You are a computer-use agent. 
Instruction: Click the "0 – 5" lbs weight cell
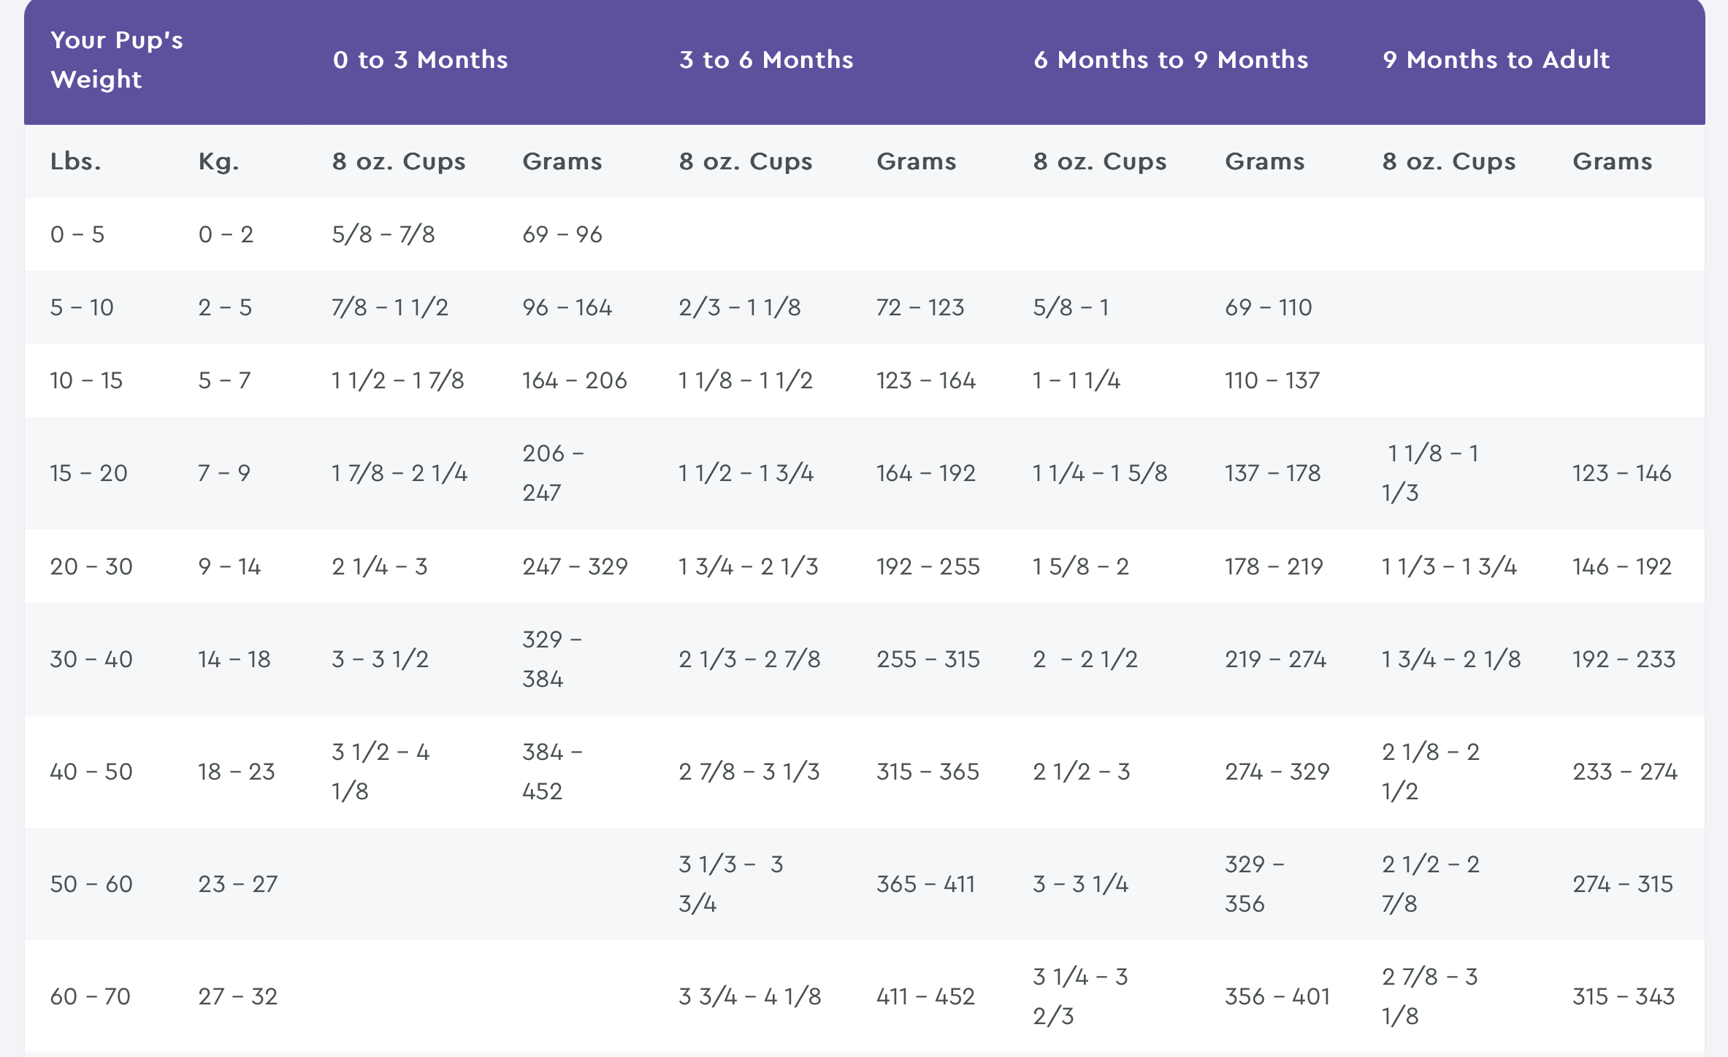click(x=77, y=234)
